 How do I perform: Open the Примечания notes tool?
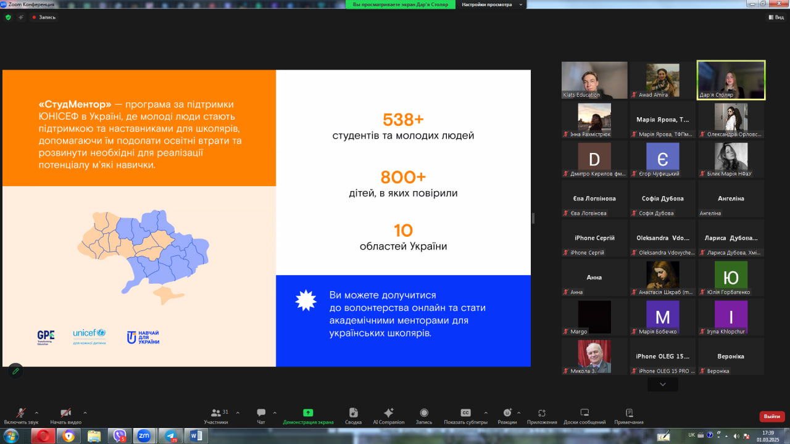click(629, 416)
